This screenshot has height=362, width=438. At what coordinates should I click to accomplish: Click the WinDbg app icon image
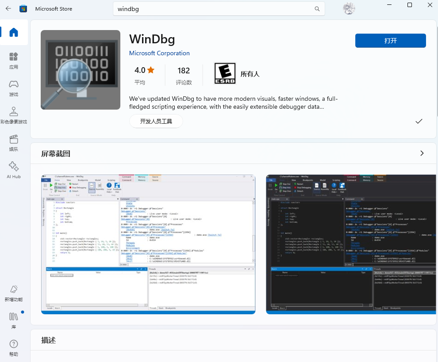point(81,70)
